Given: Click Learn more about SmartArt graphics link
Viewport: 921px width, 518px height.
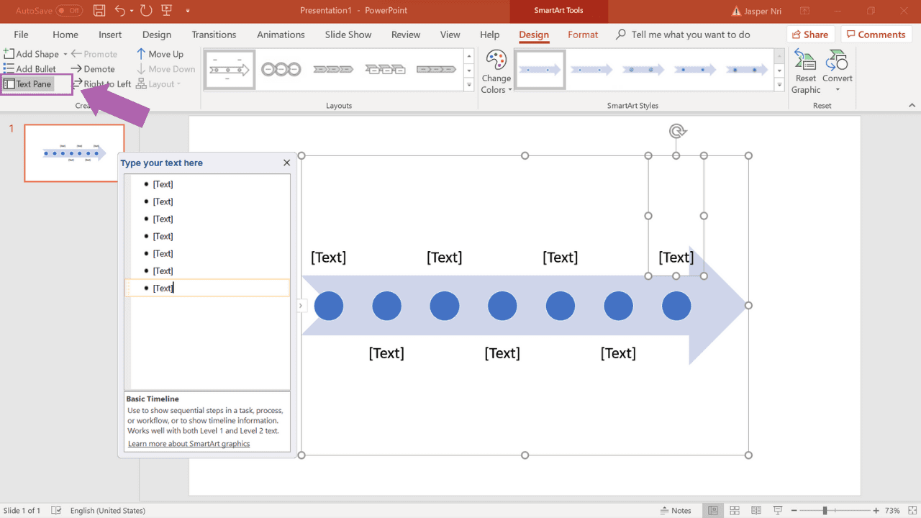Looking at the screenshot, I should pos(189,444).
